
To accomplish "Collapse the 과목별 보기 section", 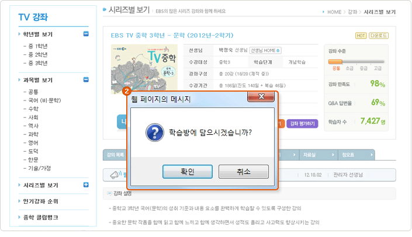I will tap(86, 79).
